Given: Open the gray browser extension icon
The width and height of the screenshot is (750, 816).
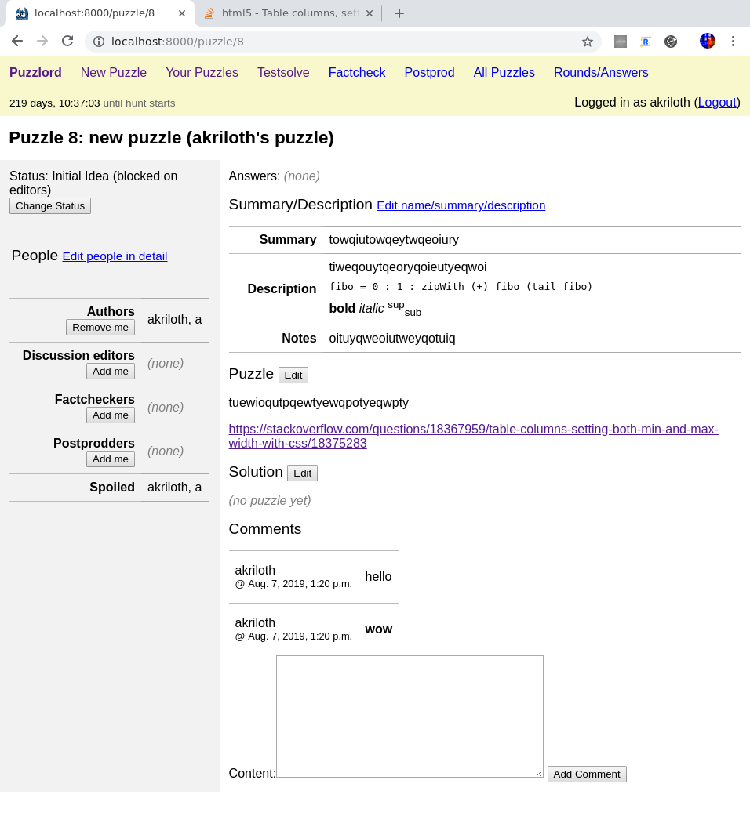Looking at the screenshot, I should pos(621,42).
